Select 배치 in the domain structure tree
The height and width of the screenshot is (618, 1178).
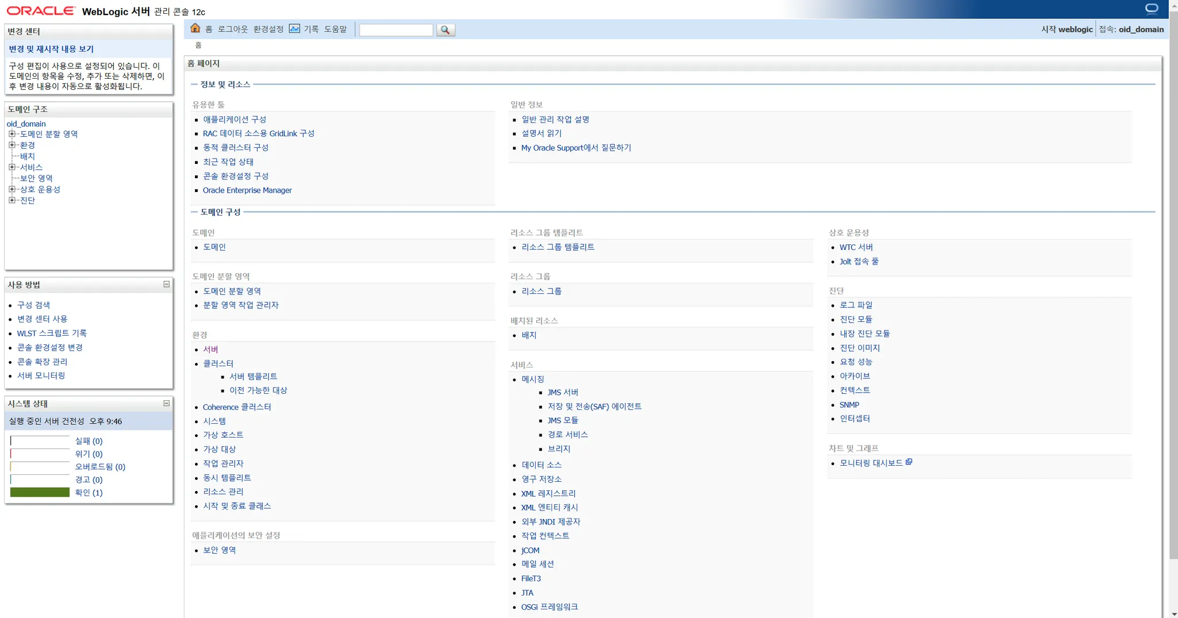pos(28,156)
